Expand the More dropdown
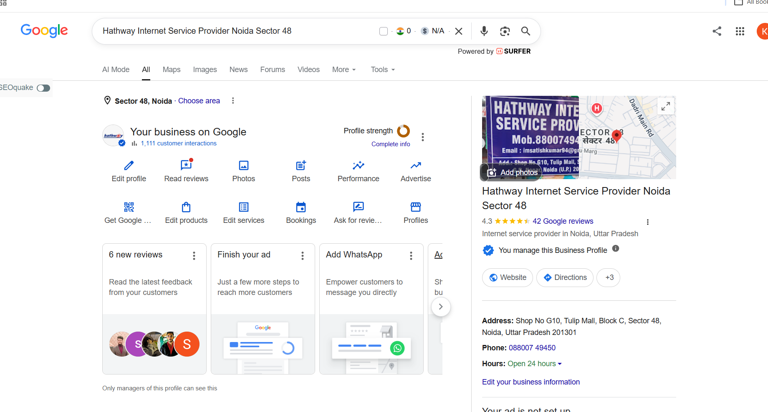 pos(344,70)
